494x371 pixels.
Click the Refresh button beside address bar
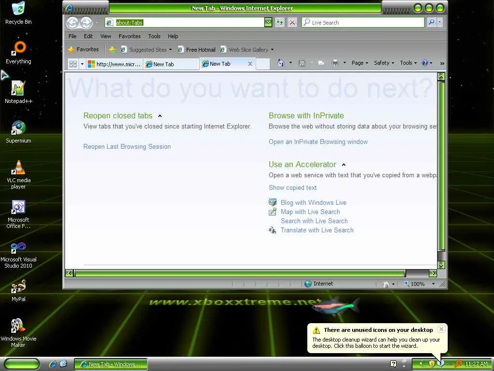point(279,22)
